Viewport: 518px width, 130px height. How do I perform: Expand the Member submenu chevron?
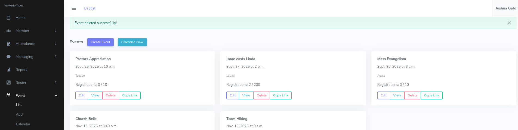point(56,31)
